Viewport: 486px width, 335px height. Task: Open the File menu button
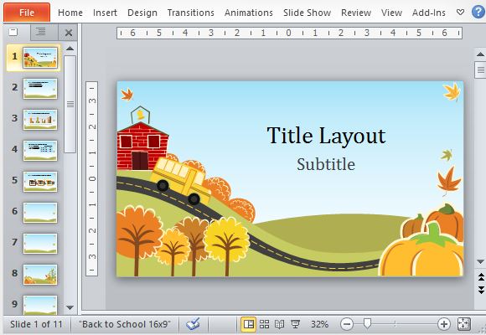point(27,13)
